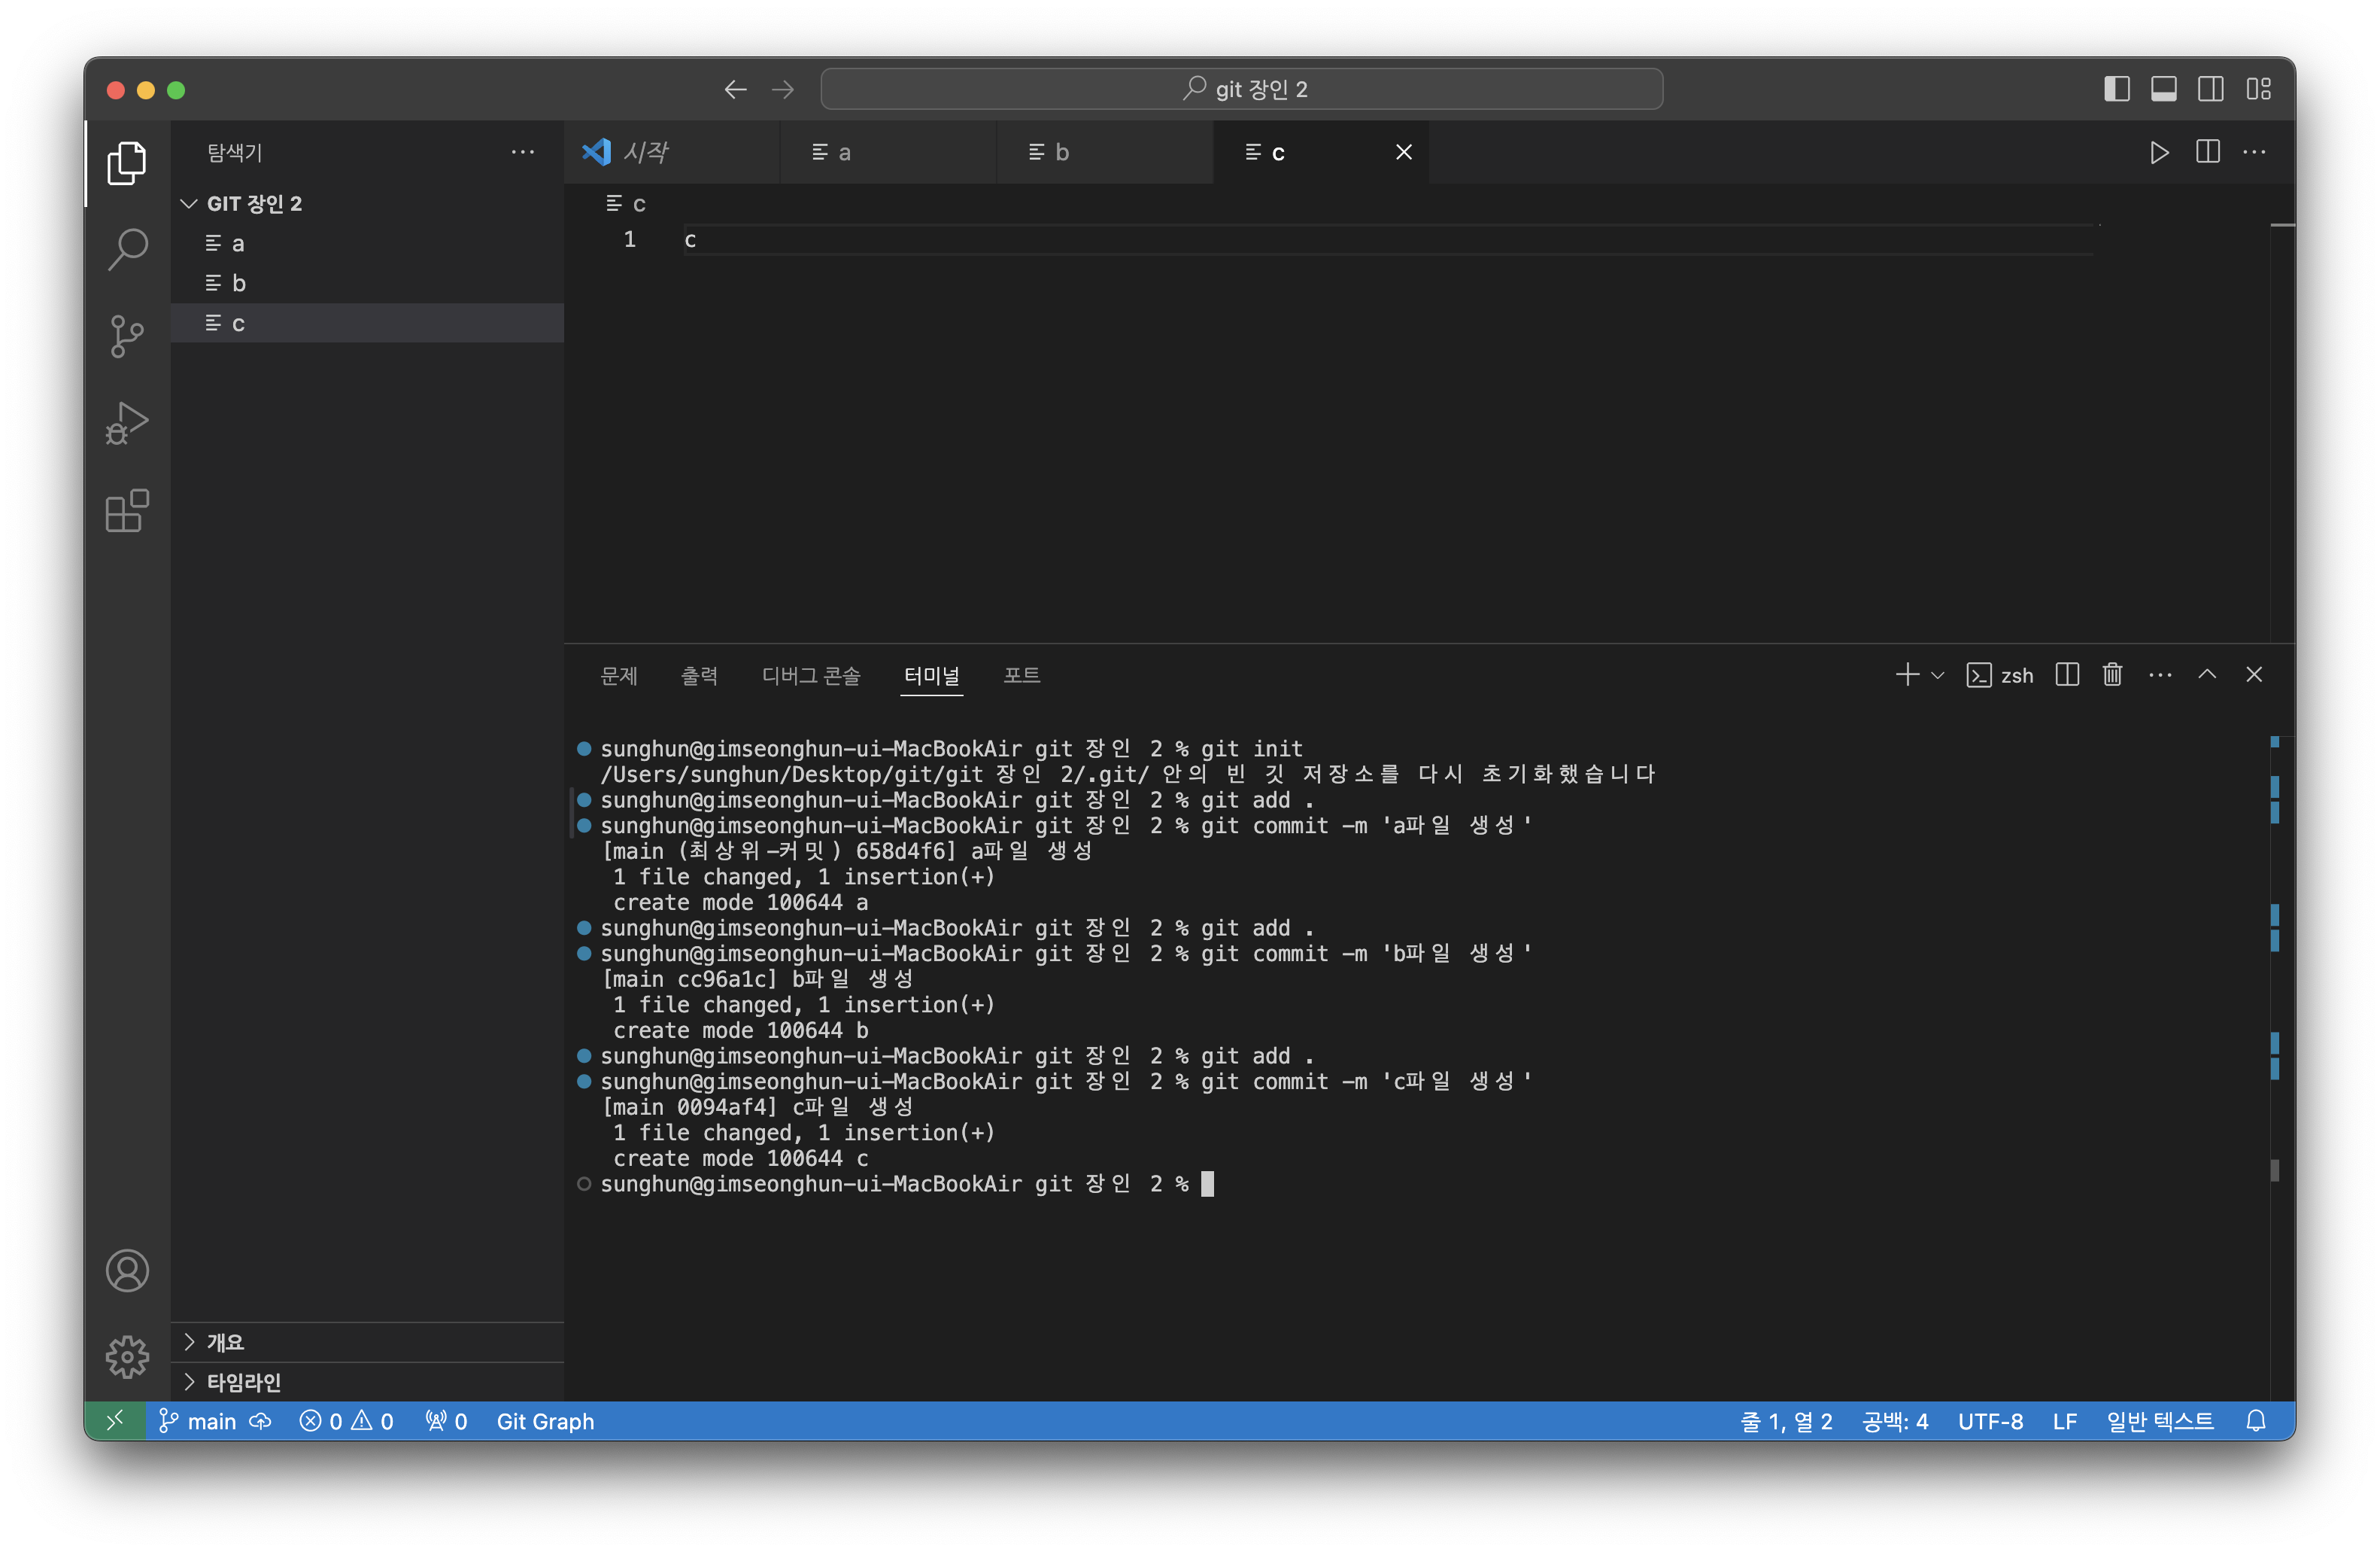2380x1552 pixels.
Task: Switch to the 출력 panel tab
Action: coord(699,675)
